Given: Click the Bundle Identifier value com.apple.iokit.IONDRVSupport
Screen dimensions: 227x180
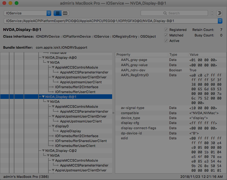Looking at the screenshot, I should pyautogui.click(x=62, y=47).
